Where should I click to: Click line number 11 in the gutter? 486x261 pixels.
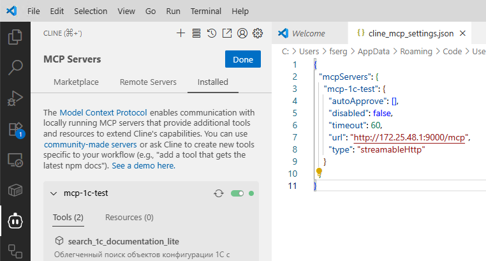pos(292,186)
